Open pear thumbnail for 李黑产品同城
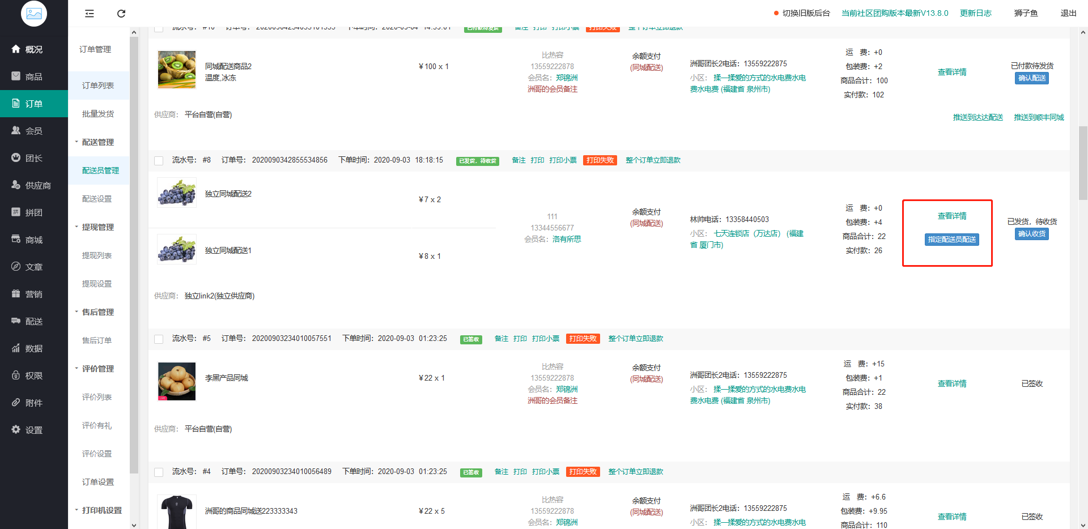 click(x=177, y=381)
